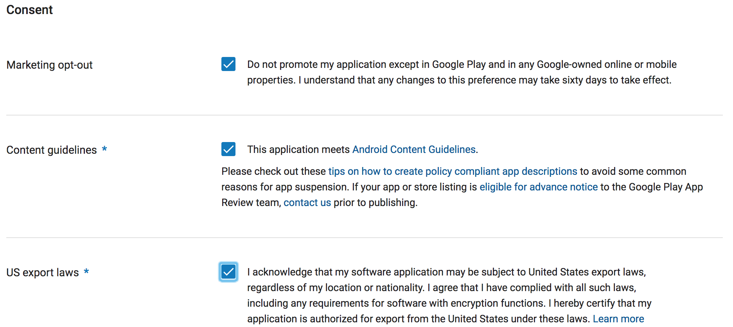
Task: Open the eligible for advance notice link
Action: pyautogui.click(x=539, y=187)
